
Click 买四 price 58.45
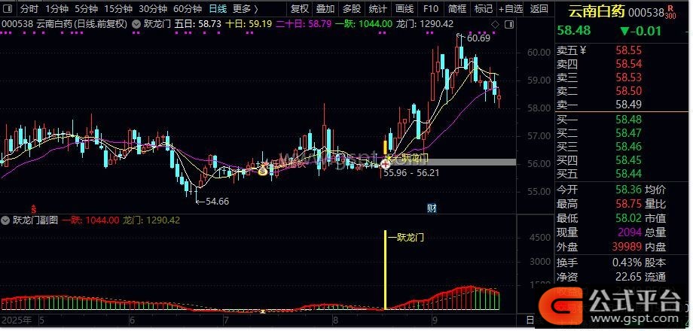click(x=629, y=159)
